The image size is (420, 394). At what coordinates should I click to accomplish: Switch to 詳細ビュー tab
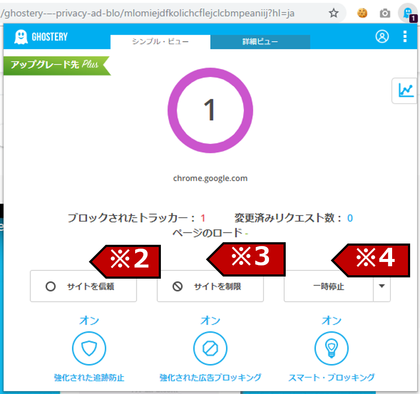[x=260, y=42]
